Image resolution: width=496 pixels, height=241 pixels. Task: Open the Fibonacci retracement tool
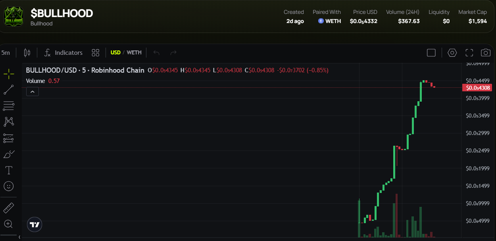click(x=9, y=106)
